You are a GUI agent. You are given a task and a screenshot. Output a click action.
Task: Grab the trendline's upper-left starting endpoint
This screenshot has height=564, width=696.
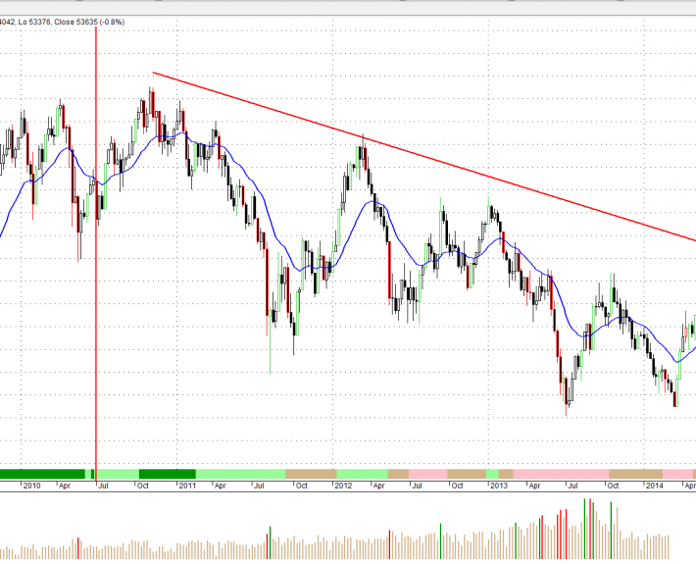(x=153, y=74)
